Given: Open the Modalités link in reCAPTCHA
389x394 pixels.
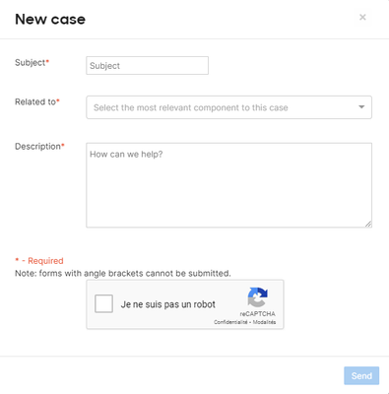Looking at the screenshot, I should coord(264,322).
